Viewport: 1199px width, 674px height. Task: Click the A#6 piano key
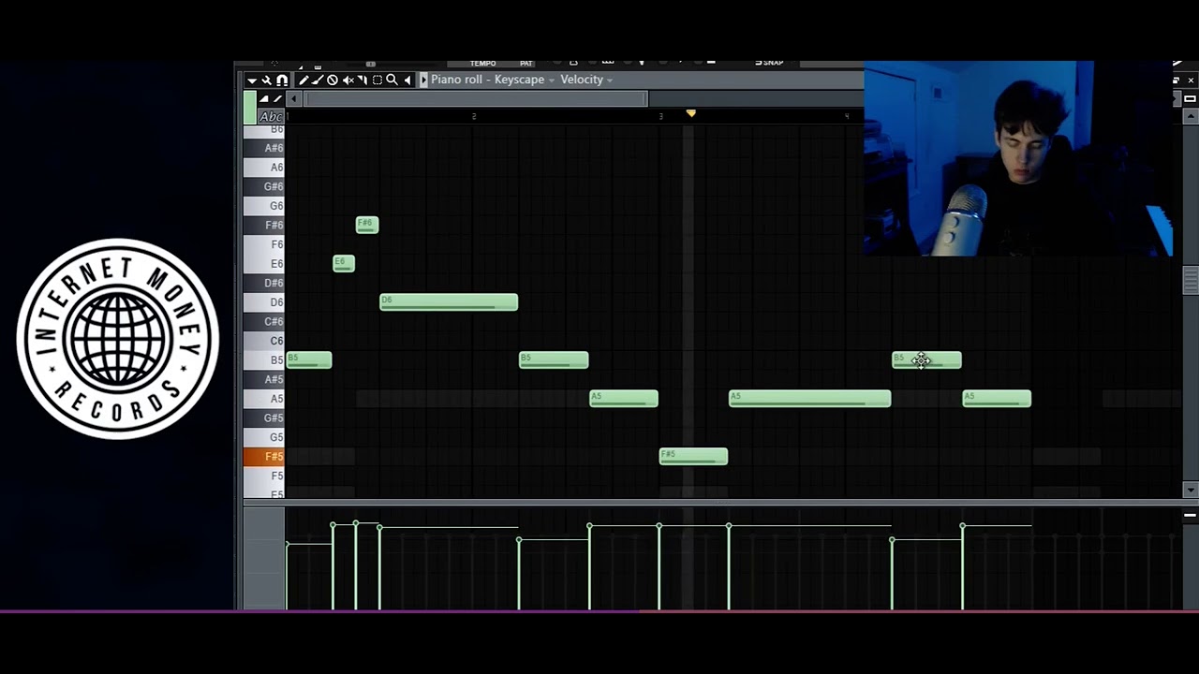pyautogui.click(x=264, y=148)
